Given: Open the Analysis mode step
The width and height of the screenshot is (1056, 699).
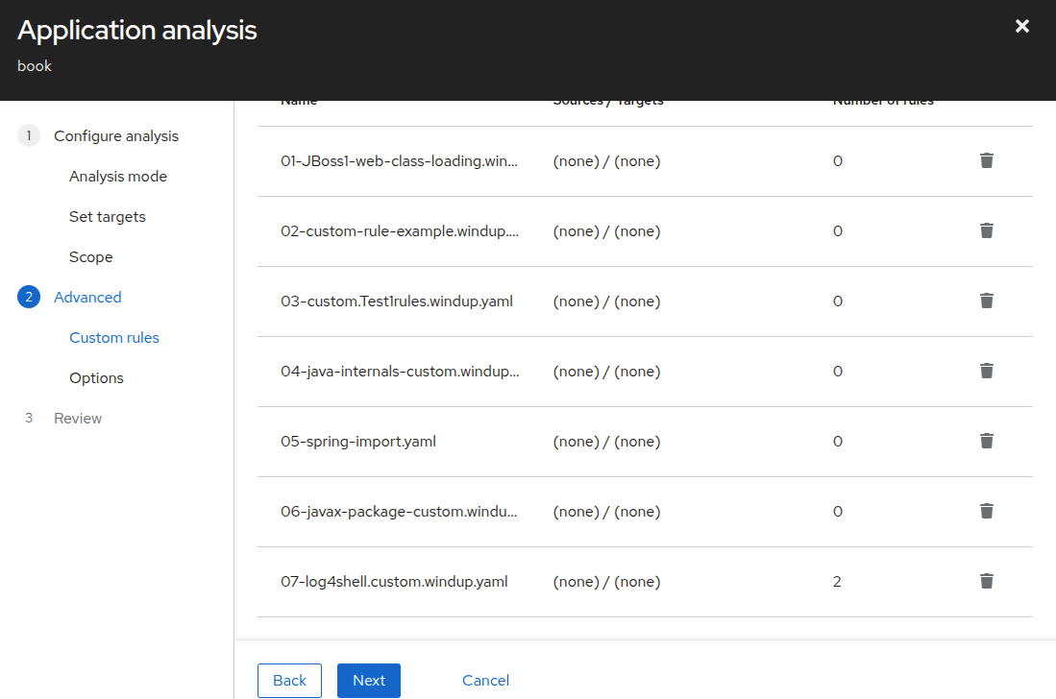Looking at the screenshot, I should (x=118, y=177).
